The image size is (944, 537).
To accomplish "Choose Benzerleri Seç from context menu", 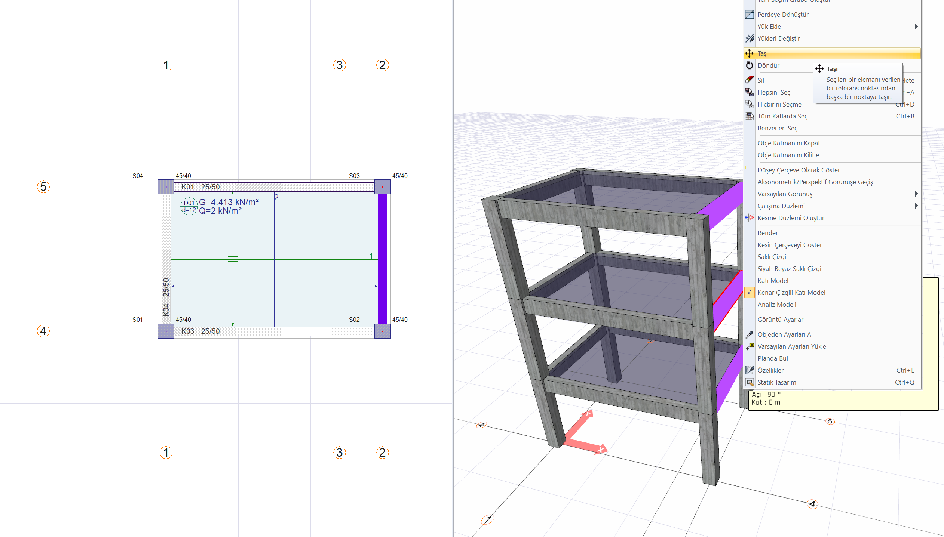I will pyautogui.click(x=777, y=128).
